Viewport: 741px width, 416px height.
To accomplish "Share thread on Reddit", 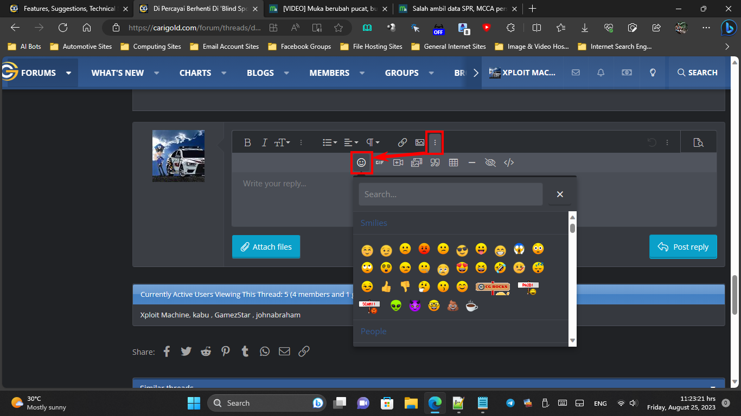I will 206,351.
